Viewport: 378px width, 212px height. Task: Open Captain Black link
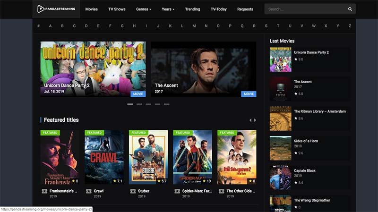click(x=305, y=170)
